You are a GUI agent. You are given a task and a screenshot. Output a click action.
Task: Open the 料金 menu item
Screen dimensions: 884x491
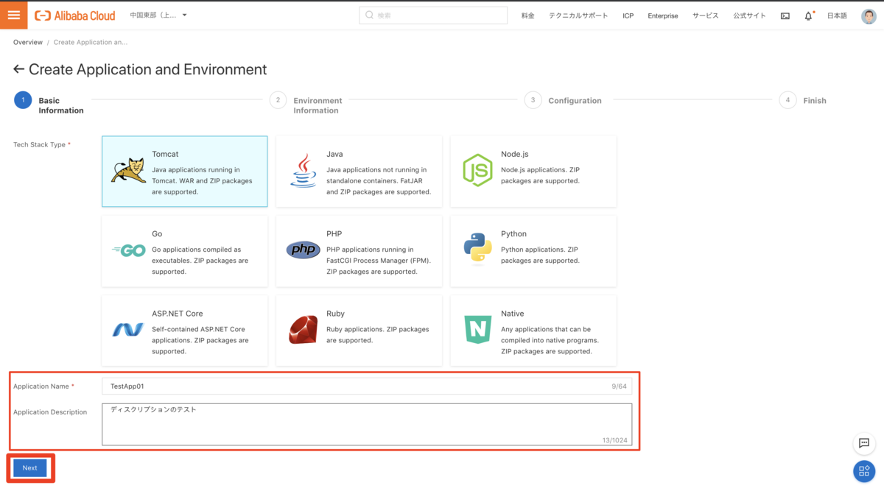pyautogui.click(x=528, y=15)
